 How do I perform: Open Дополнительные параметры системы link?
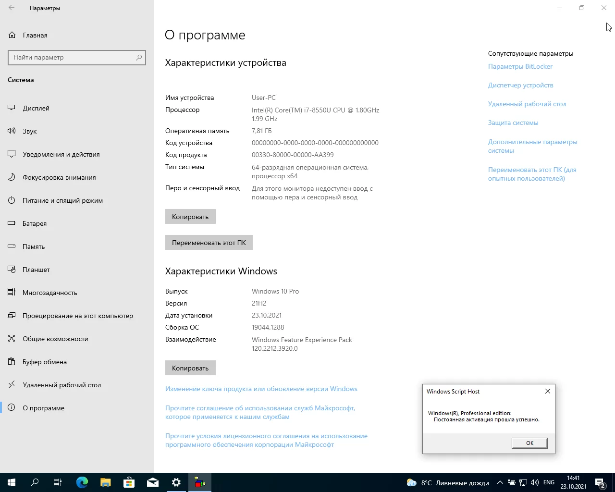tap(533, 146)
